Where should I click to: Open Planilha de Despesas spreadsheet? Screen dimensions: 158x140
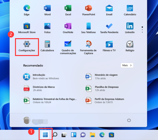tap(102, 88)
